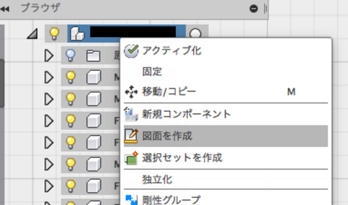This screenshot has width=348, height=205.
Task: Click the cube icon on the second cube row
Action: point(94,99)
